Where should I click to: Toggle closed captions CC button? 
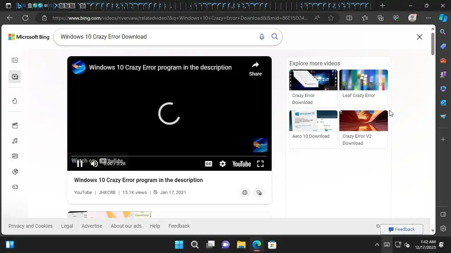tap(209, 164)
